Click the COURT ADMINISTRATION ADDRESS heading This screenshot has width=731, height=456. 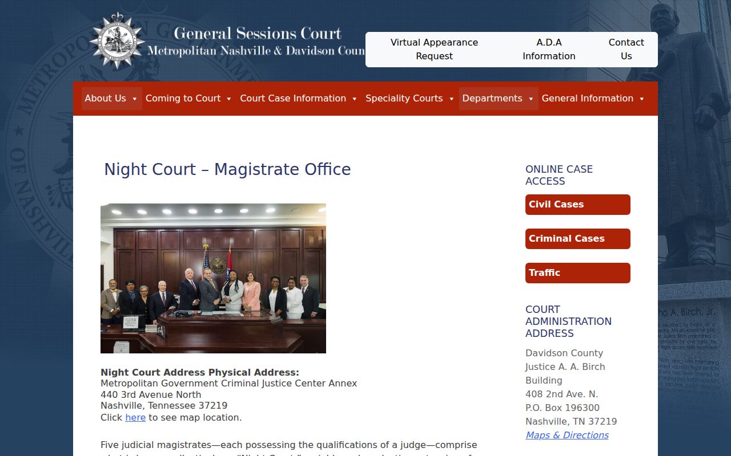point(568,321)
